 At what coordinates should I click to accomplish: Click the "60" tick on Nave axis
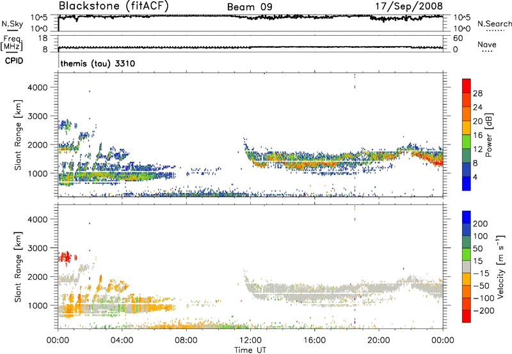pyautogui.click(x=458, y=38)
